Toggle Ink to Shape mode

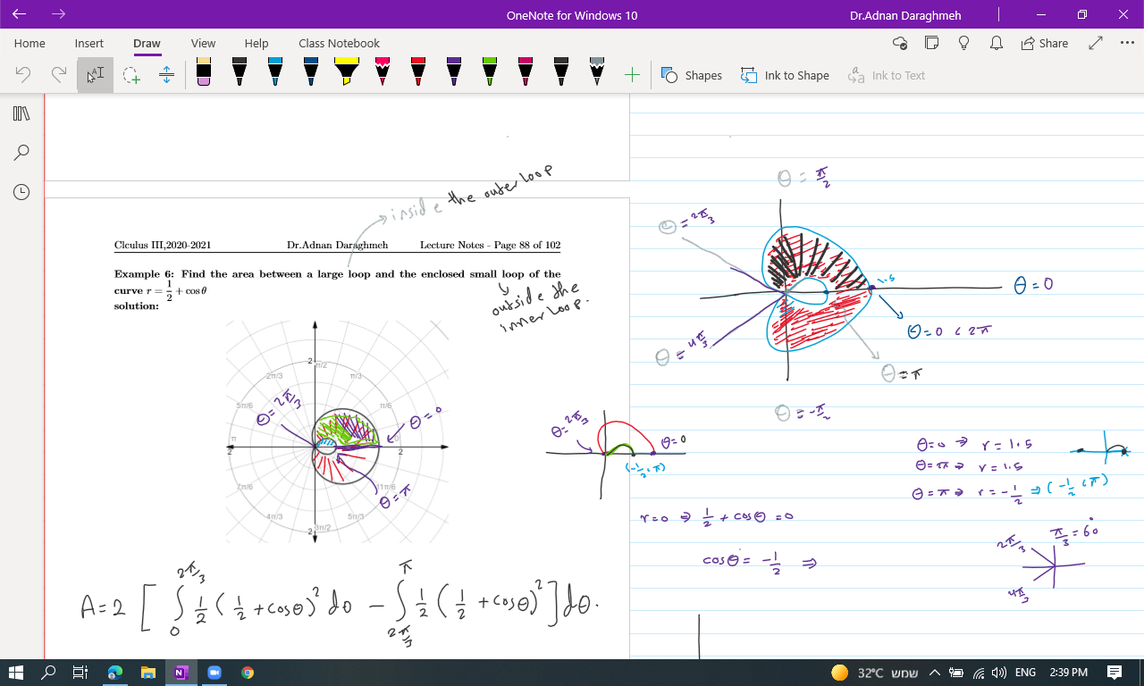[785, 75]
